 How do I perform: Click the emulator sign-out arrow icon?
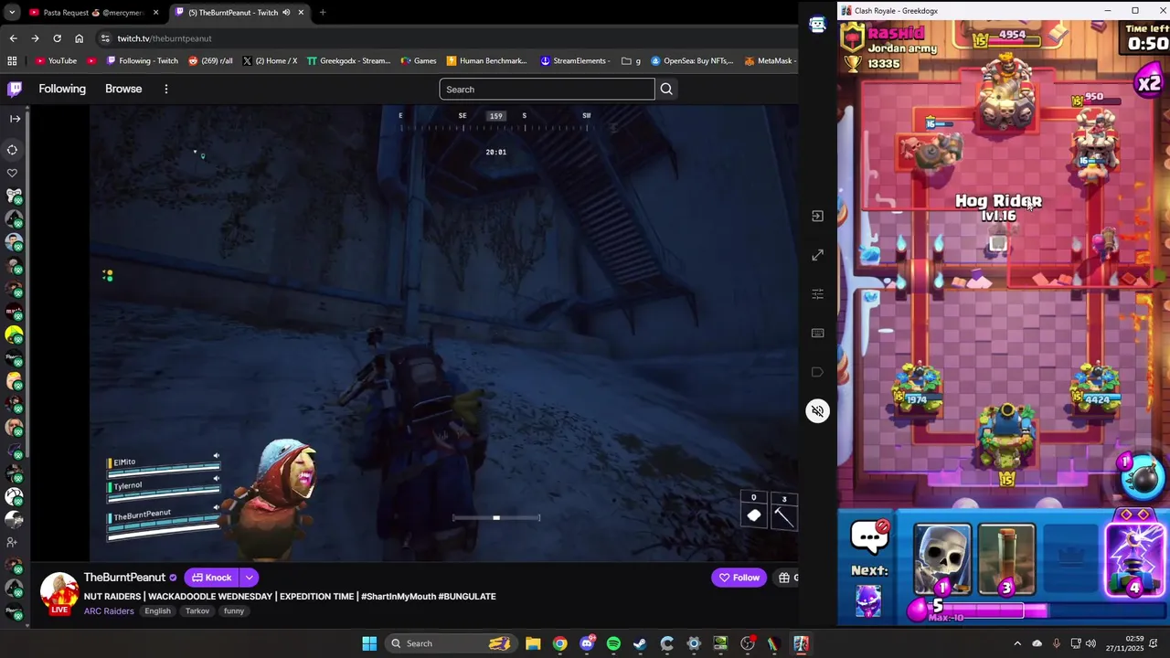pyautogui.click(x=817, y=217)
